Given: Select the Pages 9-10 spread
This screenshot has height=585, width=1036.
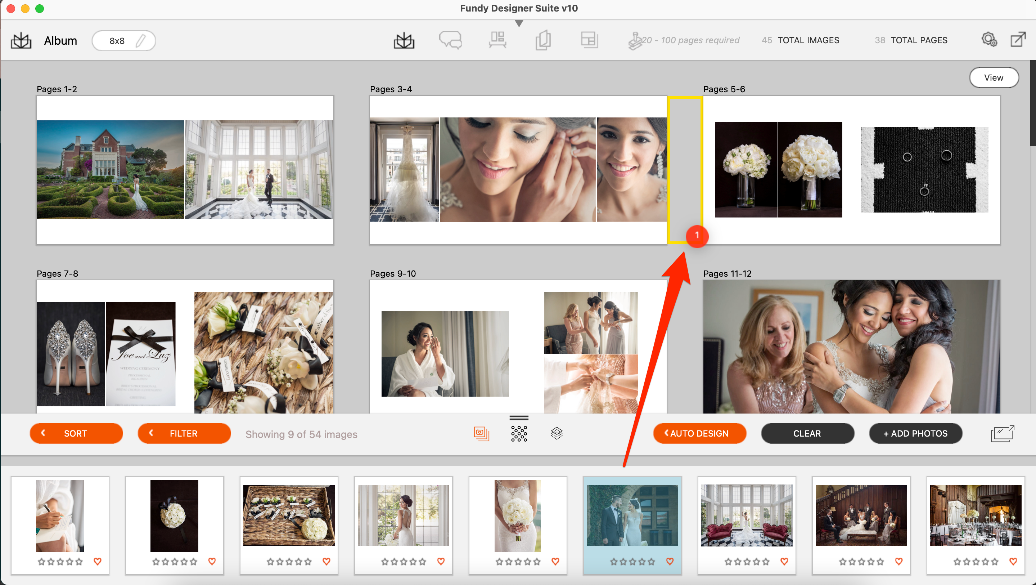Looking at the screenshot, I should click(518, 347).
